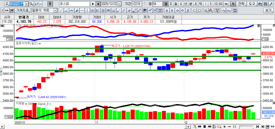Screen dimensions: 275x129
Task: Select the ellipse shape drawing tool
Action: click(194, 10)
